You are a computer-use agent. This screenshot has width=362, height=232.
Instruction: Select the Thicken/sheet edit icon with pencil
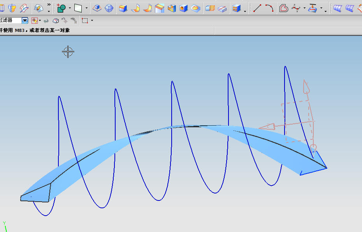point(39,8)
